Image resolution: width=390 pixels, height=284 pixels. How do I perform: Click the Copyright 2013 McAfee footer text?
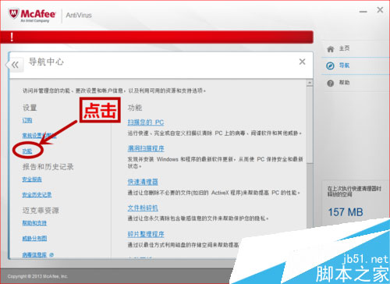(37, 276)
